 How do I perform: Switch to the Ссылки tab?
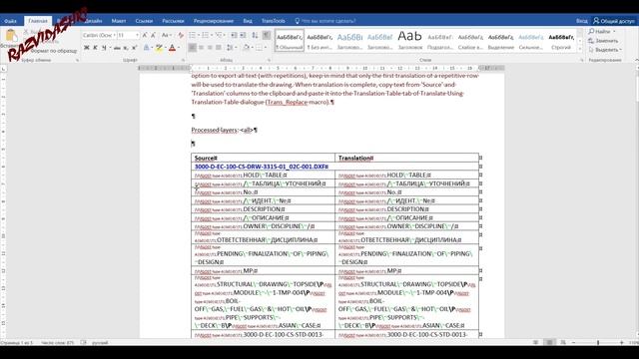click(x=144, y=21)
